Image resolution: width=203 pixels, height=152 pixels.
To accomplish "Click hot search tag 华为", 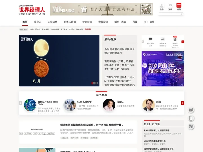I will 32,29.
